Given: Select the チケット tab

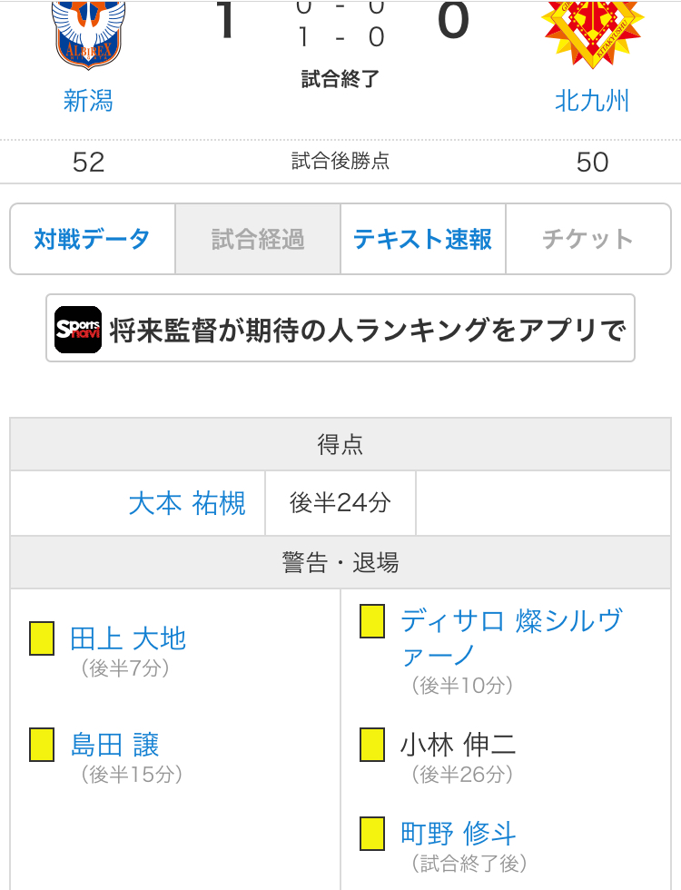Looking at the screenshot, I should [x=587, y=240].
